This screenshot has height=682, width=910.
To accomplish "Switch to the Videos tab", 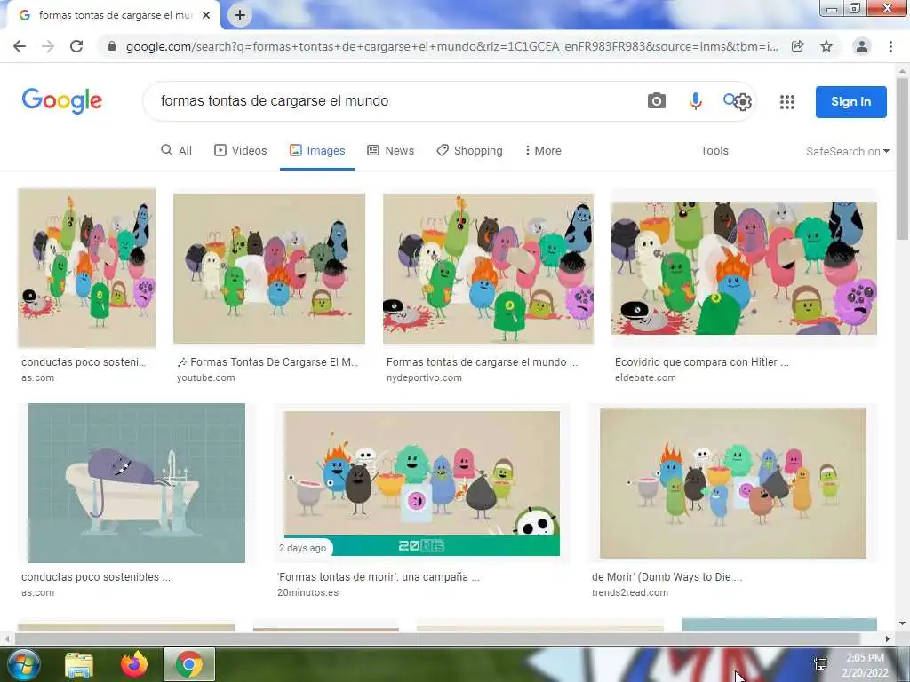I will [241, 151].
